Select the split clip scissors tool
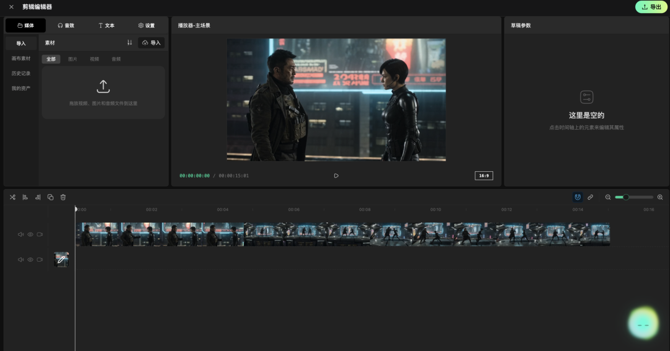Screen dimensions: 670x351 click(12, 197)
